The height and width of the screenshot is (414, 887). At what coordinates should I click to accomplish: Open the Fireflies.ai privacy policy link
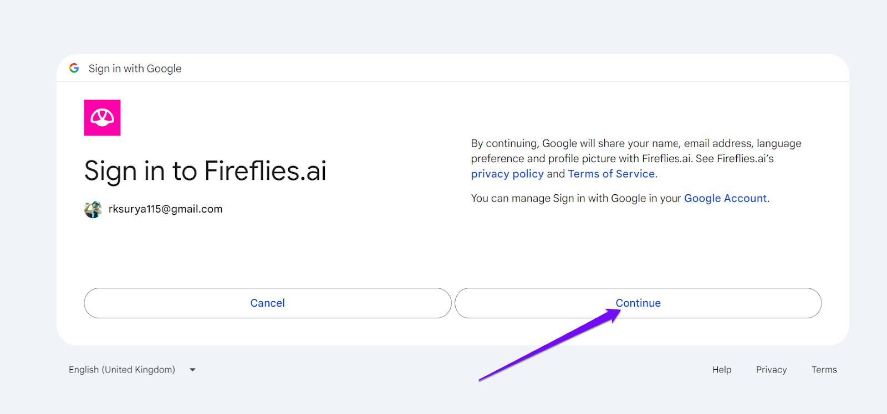click(x=507, y=174)
